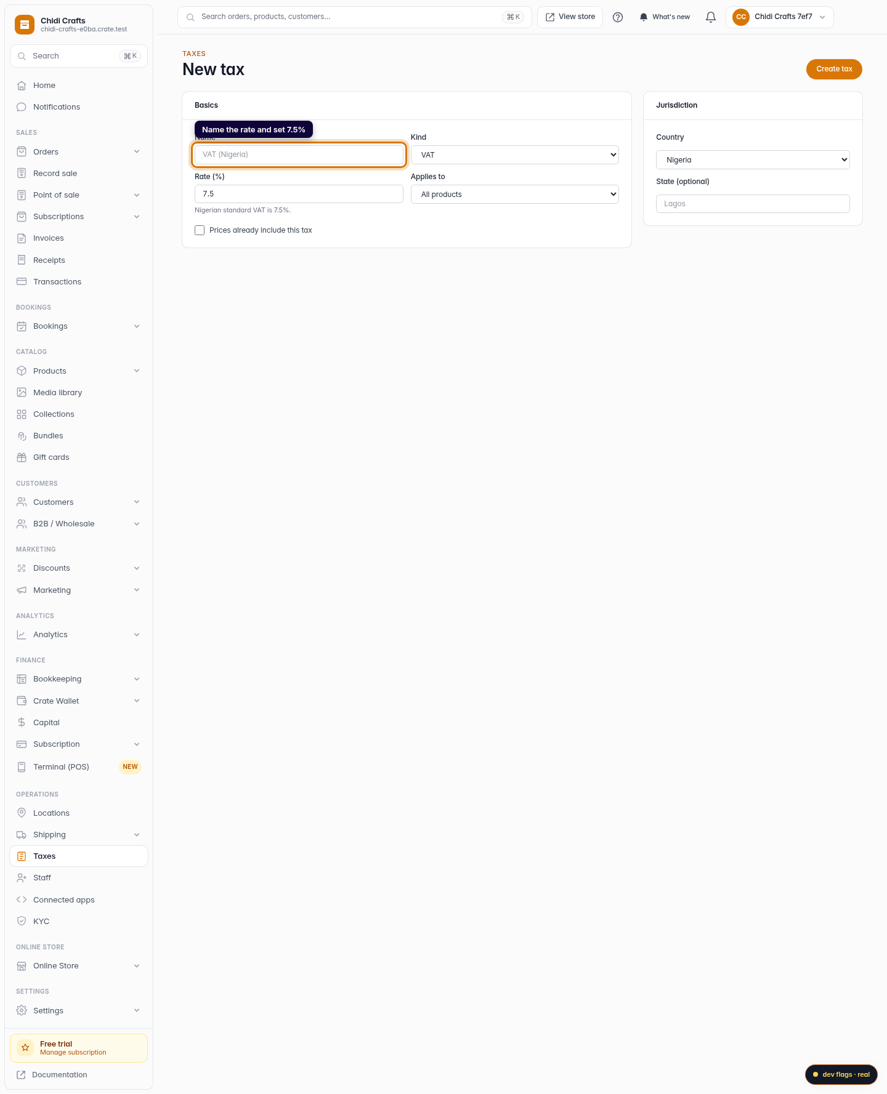Screen dimensions: 887x1094
Task: Click the sidebar Search box
Action: 79,56
